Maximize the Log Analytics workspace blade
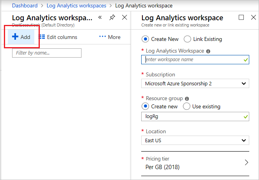Image resolution: width=259 pixels, height=180 pixels. coord(241,17)
